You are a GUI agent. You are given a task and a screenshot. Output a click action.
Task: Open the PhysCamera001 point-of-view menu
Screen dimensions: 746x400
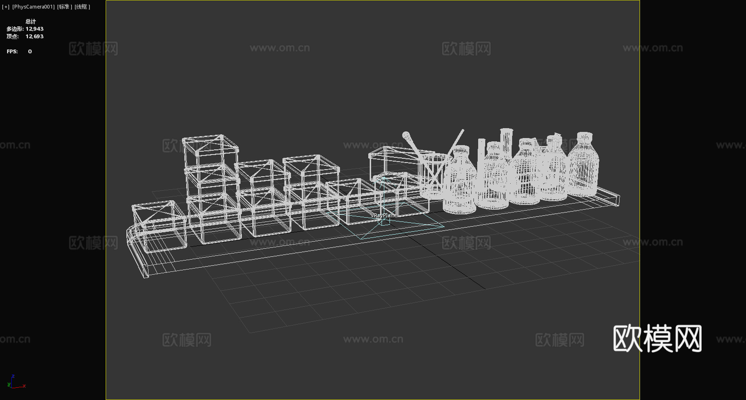point(33,7)
